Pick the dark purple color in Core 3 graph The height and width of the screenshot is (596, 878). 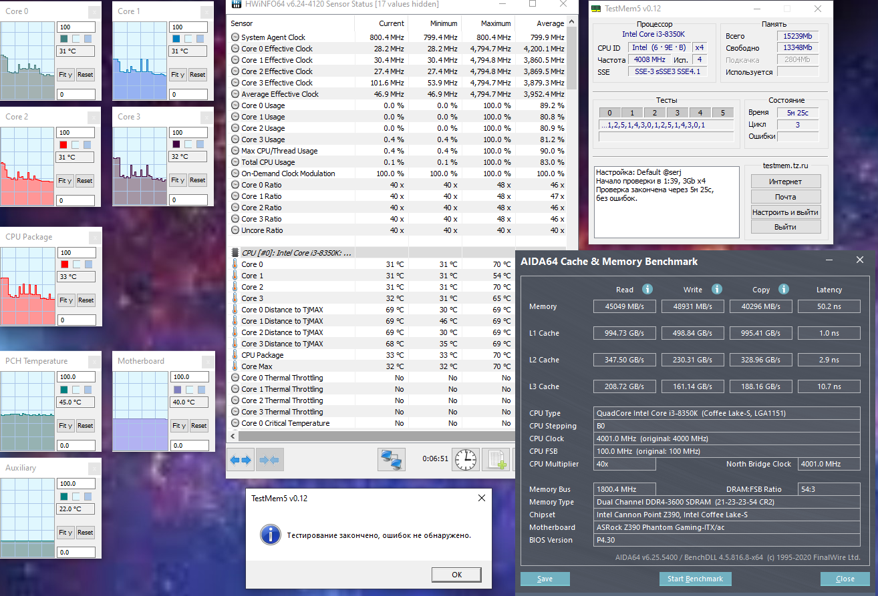[x=176, y=144]
